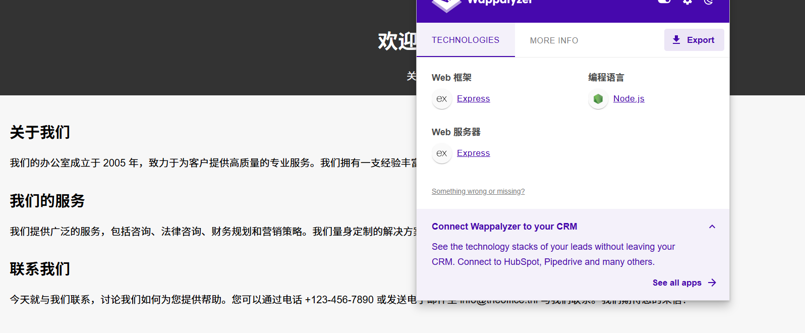Click the Node.js hexagon icon

tap(598, 99)
